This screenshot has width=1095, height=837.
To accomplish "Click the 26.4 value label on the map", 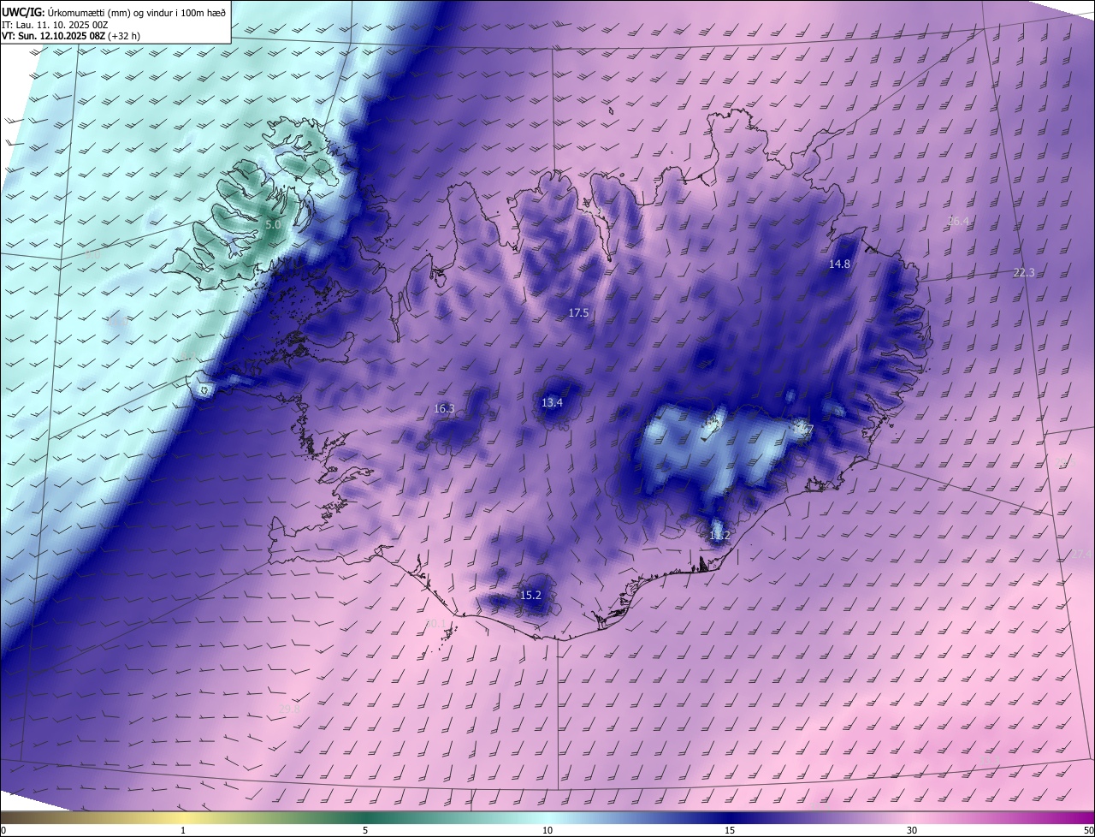I will (x=958, y=222).
